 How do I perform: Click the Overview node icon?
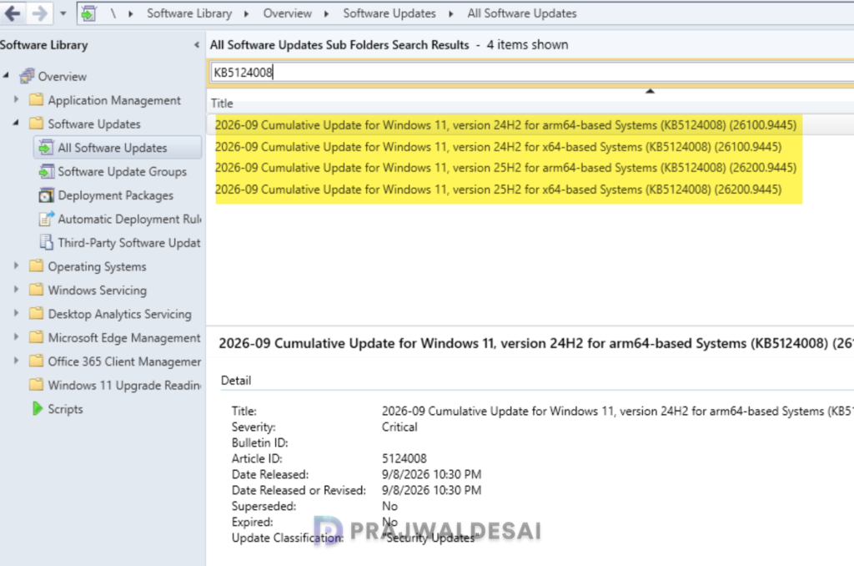pyautogui.click(x=27, y=76)
